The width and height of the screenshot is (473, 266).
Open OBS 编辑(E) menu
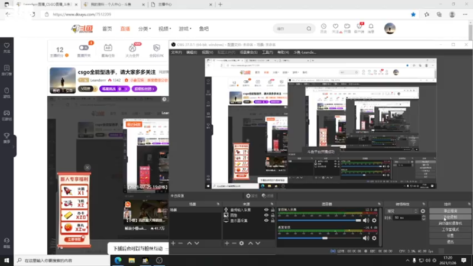[x=192, y=53]
